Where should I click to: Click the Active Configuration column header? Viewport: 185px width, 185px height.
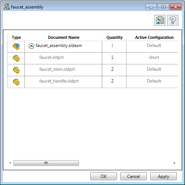tap(154, 37)
